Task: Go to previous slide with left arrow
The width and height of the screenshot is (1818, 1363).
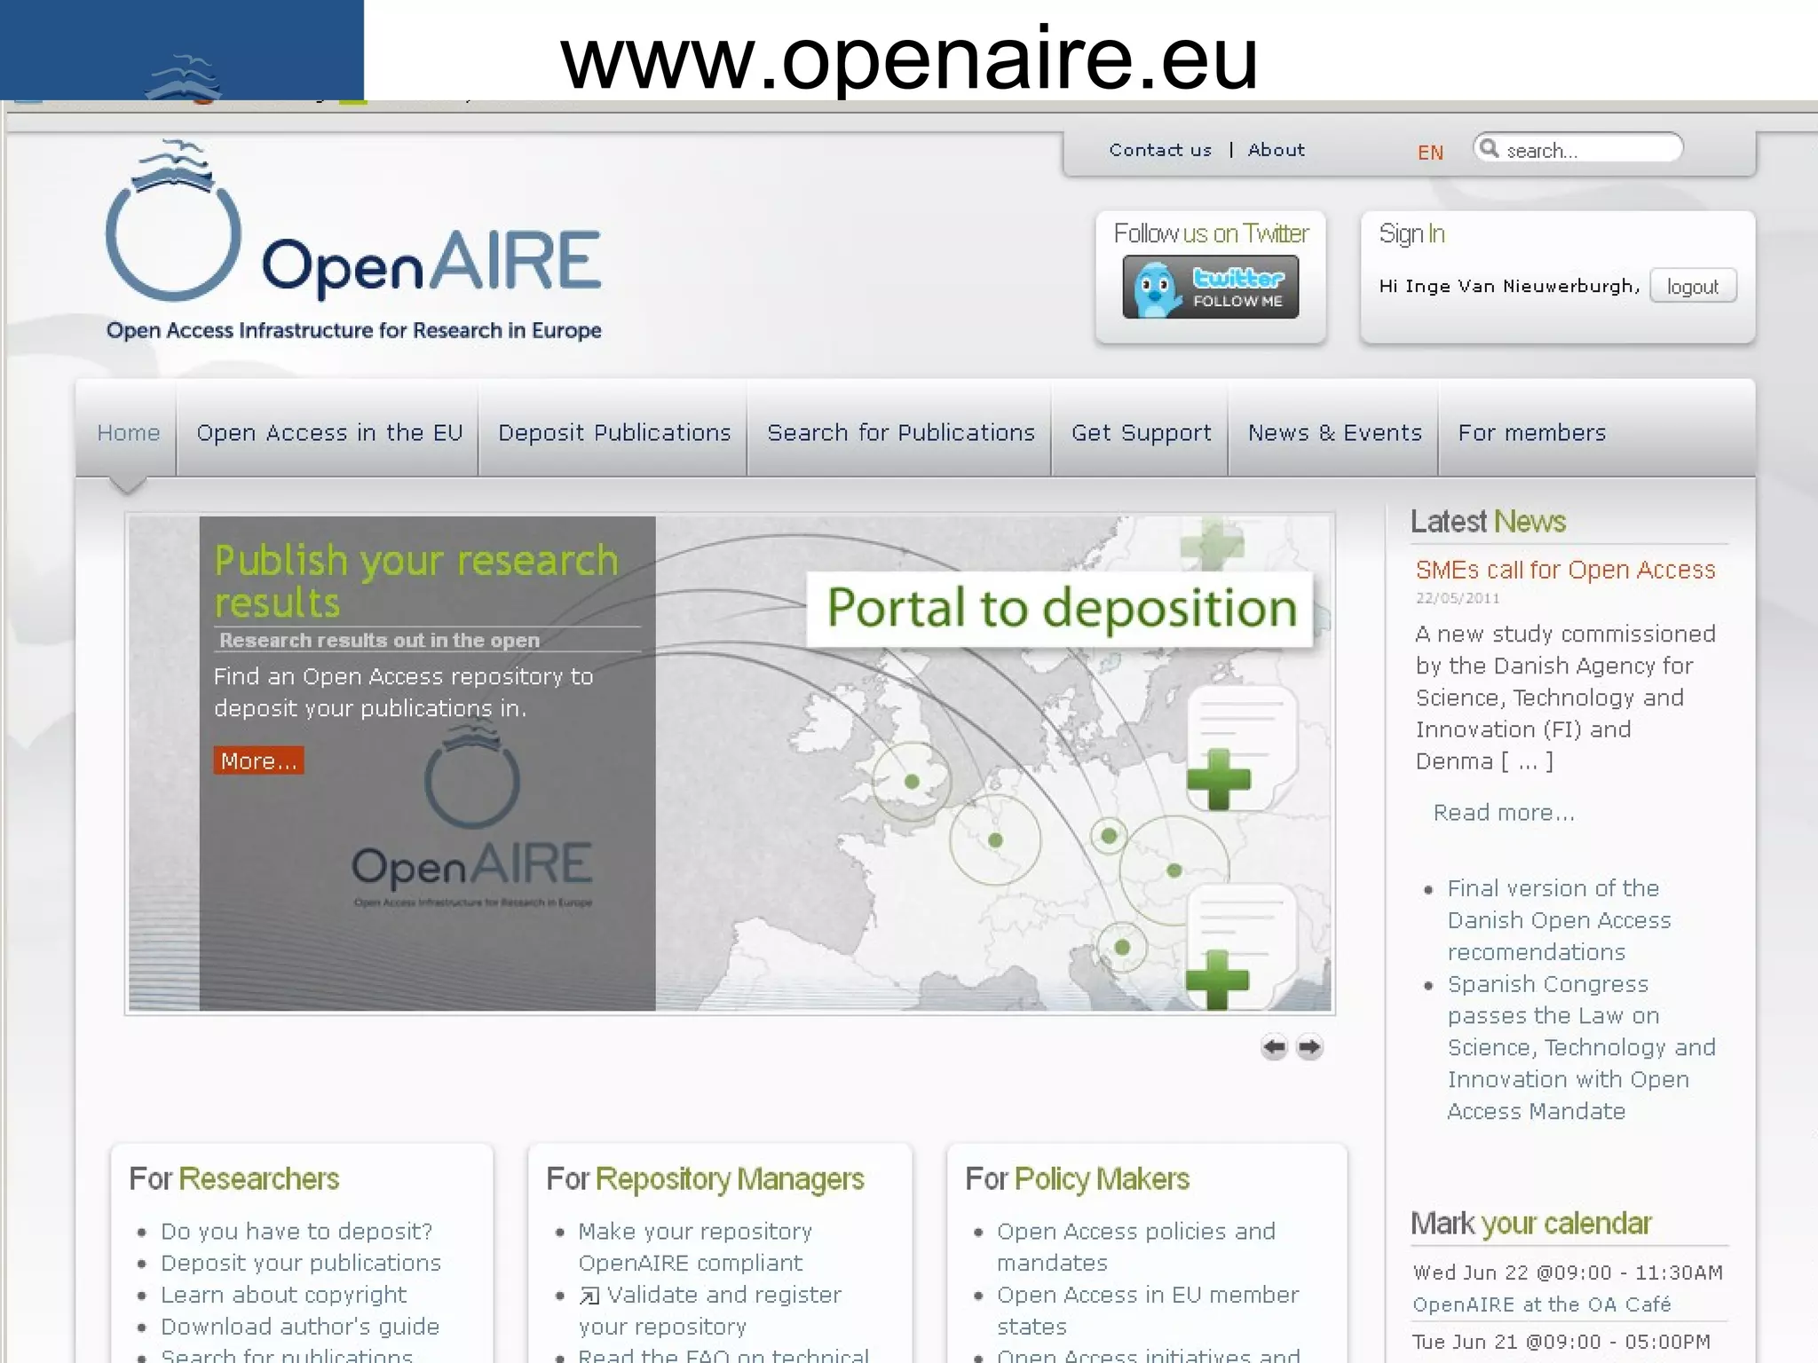Action: pos(1274,1047)
